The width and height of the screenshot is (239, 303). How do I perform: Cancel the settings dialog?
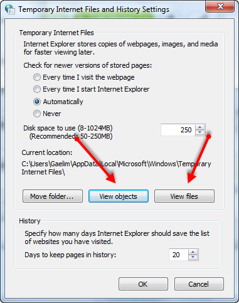tap(199, 284)
